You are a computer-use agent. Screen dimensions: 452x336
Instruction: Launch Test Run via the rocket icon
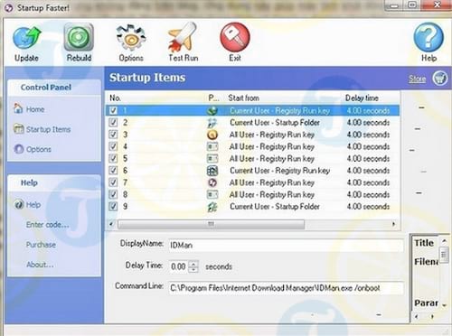pos(183,37)
